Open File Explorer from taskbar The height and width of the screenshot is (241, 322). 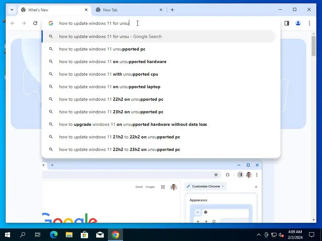[69, 235]
